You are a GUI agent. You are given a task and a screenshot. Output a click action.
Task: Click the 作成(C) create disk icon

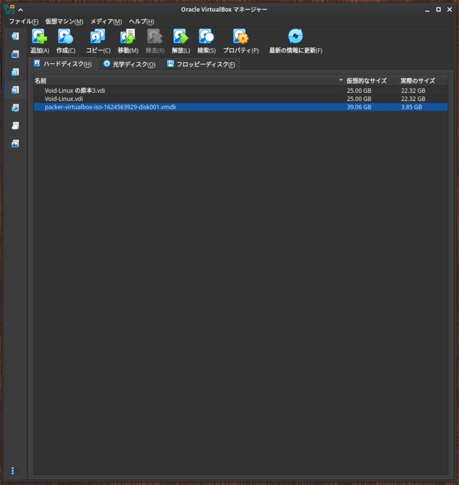tap(65, 36)
